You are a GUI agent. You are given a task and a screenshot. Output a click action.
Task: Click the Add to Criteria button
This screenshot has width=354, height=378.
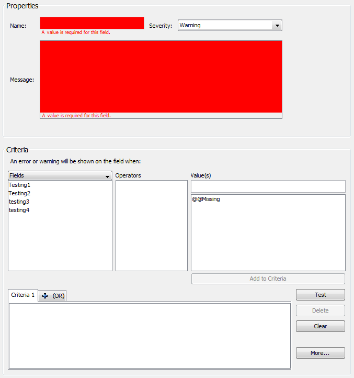[x=268, y=279]
